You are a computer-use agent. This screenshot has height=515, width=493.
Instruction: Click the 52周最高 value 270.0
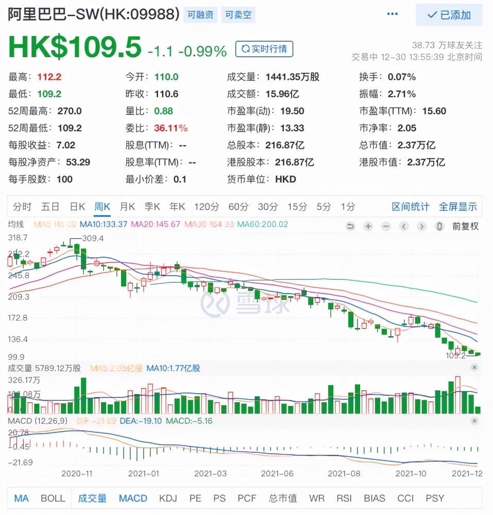point(70,111)
